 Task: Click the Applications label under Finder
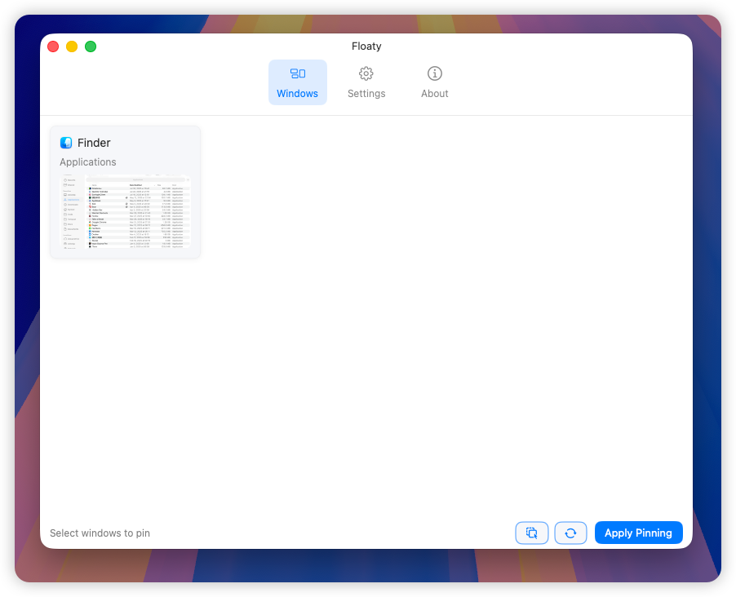tap(87, 161)
